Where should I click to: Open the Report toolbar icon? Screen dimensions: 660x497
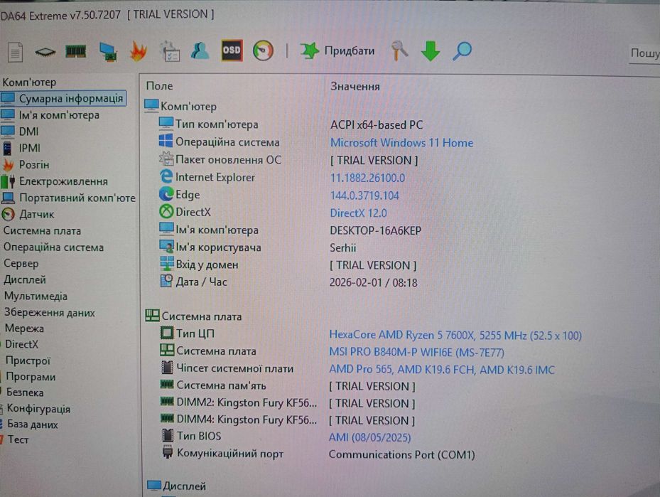click(15, 52)
